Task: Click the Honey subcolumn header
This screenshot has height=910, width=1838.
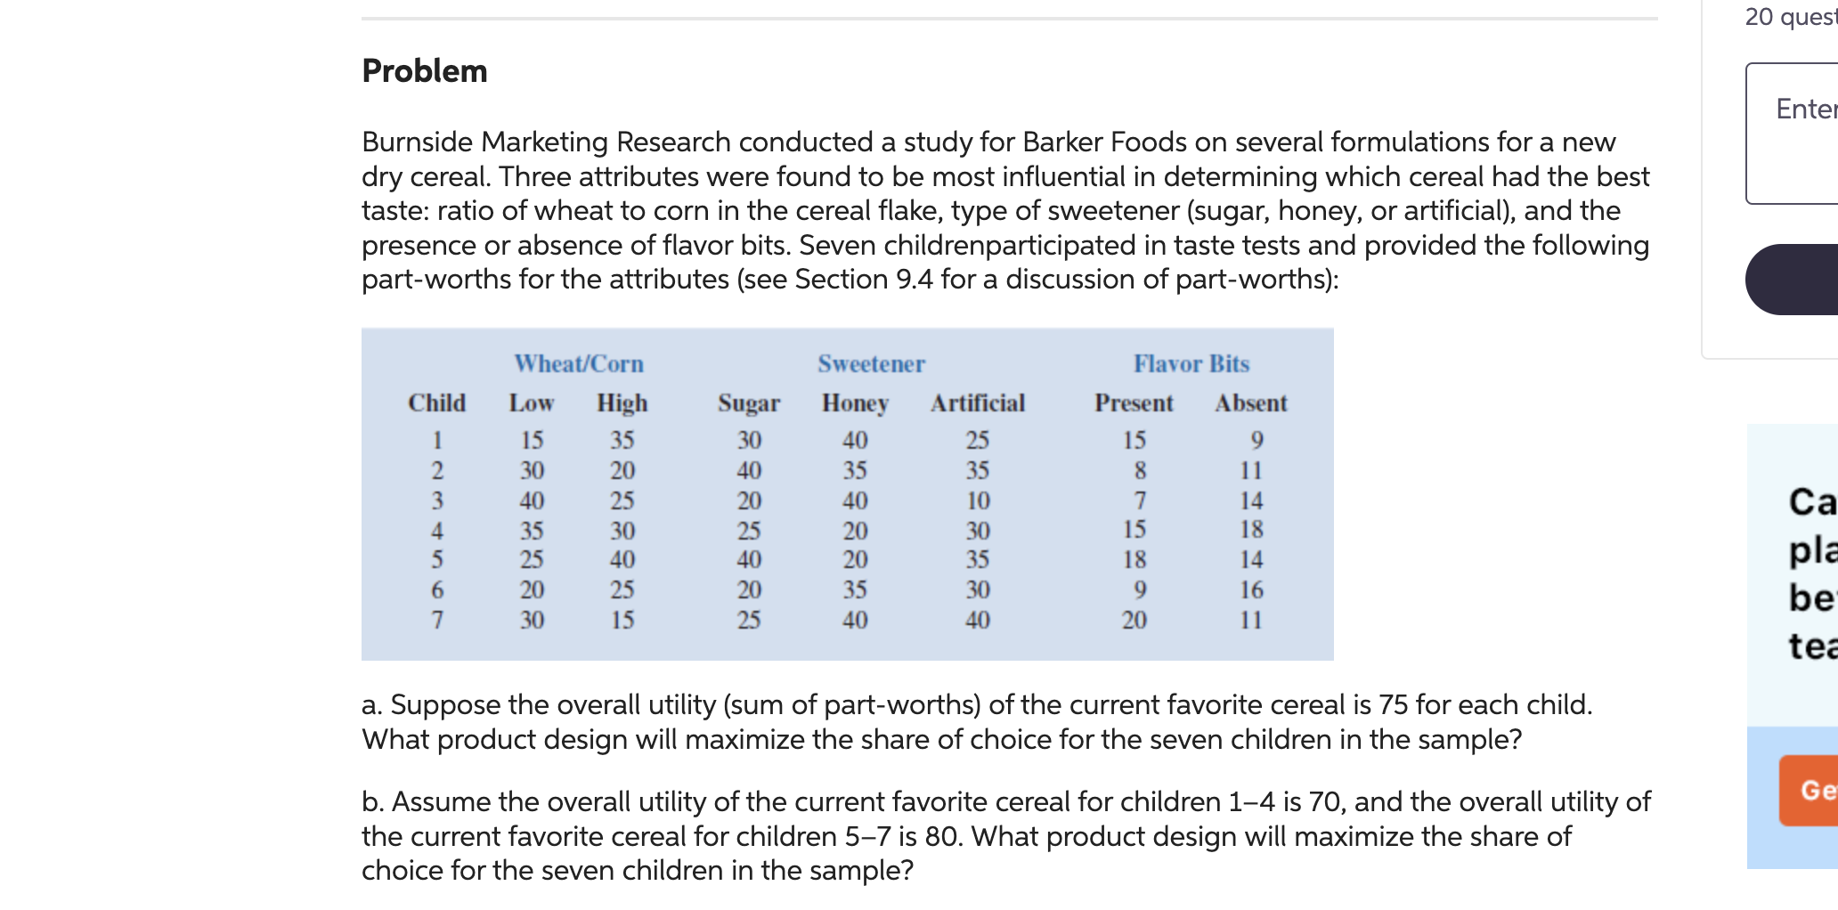Action: 854,402
